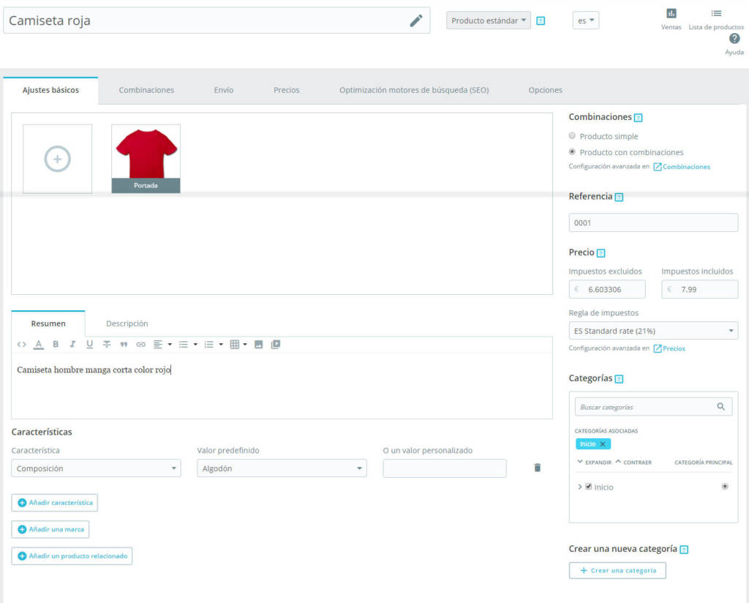Click Expandir in categories tree
749x603 pixels.
click(594, 462)
